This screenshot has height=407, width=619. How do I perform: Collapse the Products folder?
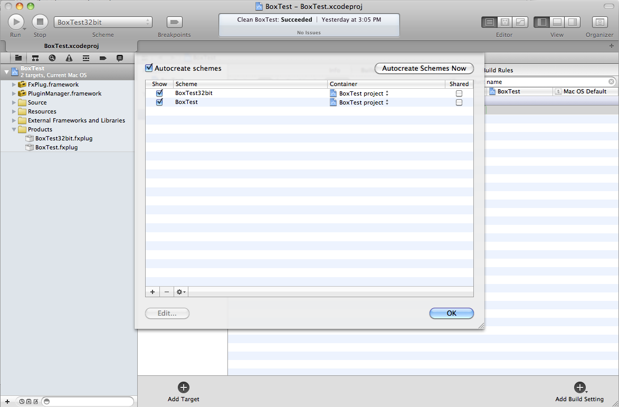pyautogui.click(x=14, y=129)
